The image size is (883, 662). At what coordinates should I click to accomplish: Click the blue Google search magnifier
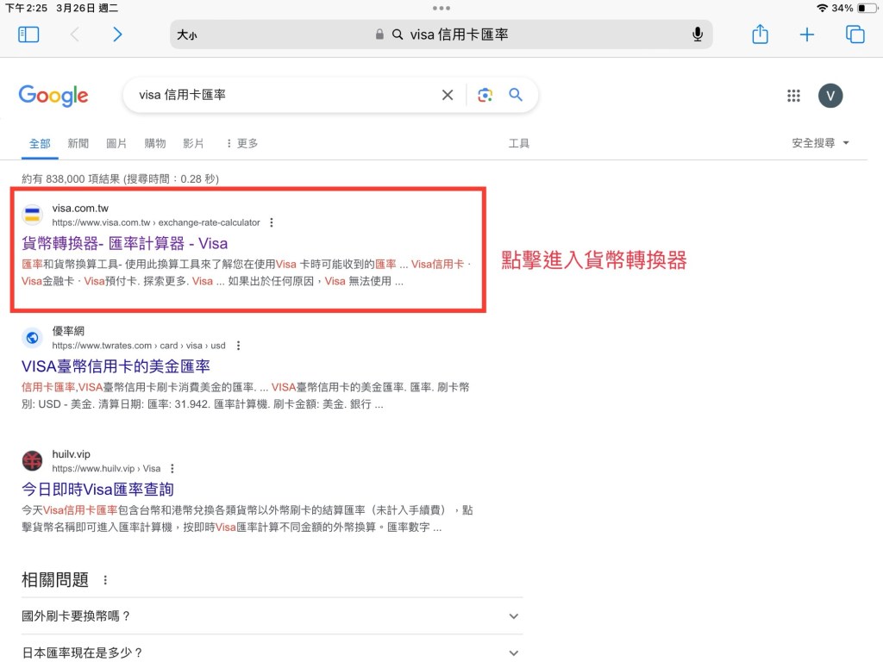click(516, 96)
